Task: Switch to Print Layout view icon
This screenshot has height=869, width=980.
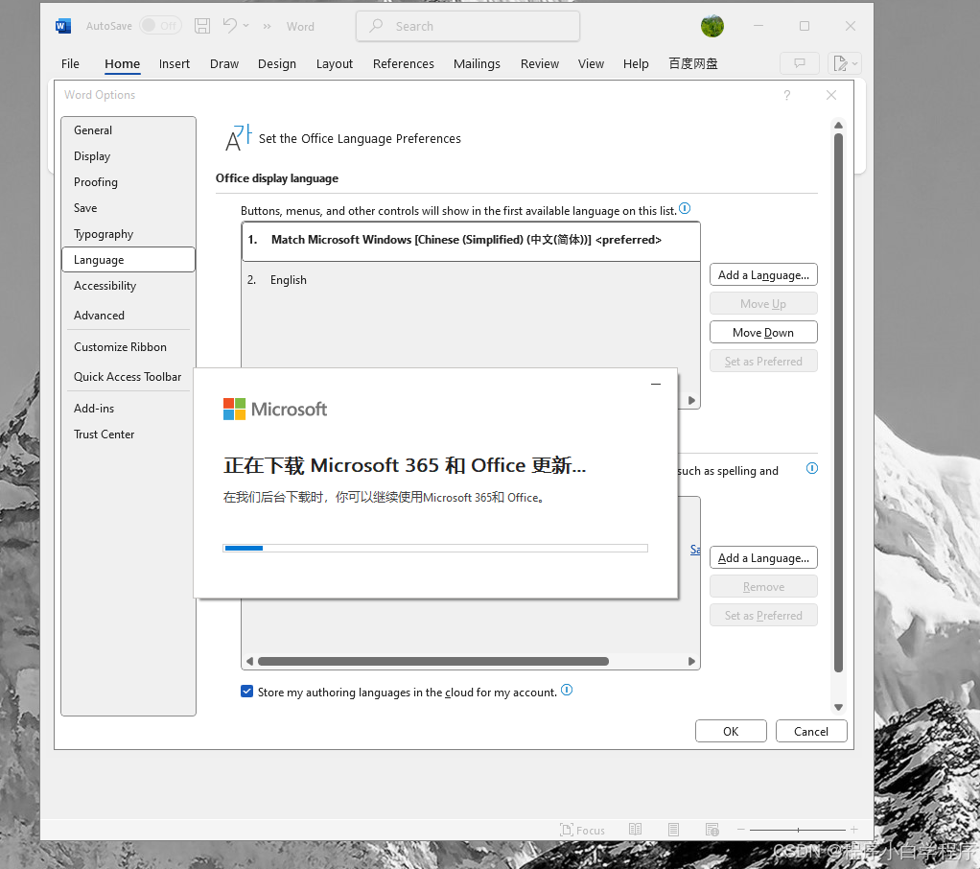Action: [x=673, y=830]
